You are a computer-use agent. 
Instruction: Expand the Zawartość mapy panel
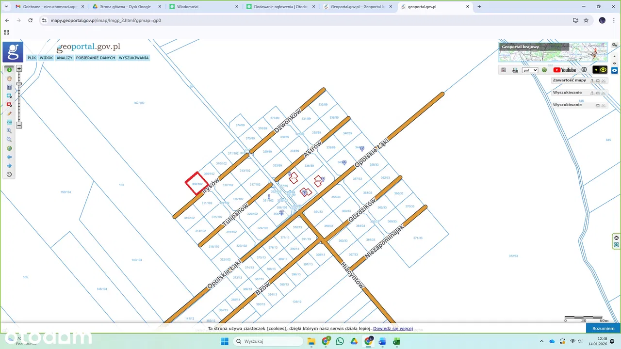point(569,80)
